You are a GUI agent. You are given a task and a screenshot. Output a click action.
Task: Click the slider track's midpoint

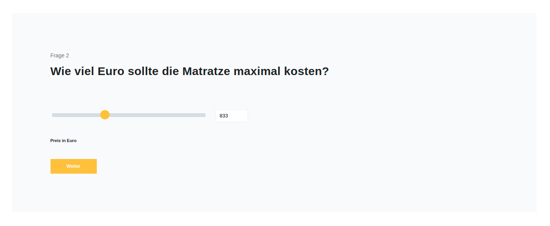coord(129,115)
